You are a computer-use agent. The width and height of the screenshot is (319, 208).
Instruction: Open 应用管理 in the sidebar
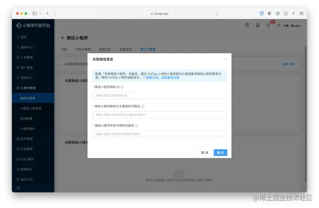click(24, 139)
